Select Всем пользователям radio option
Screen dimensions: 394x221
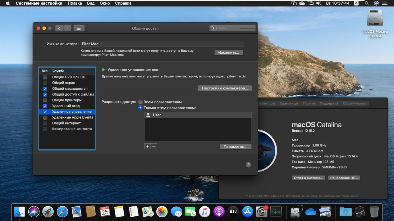[140, 102]
